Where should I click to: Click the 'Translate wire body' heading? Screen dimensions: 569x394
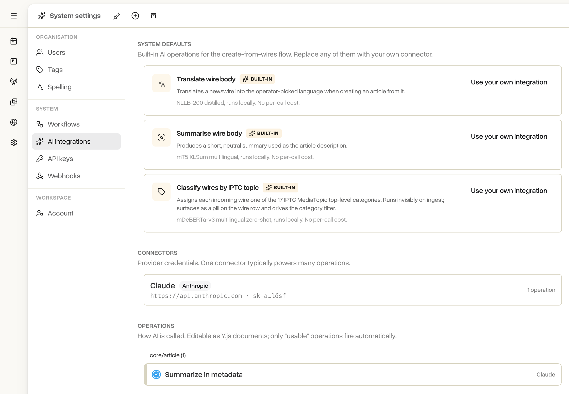pos(206,79)
